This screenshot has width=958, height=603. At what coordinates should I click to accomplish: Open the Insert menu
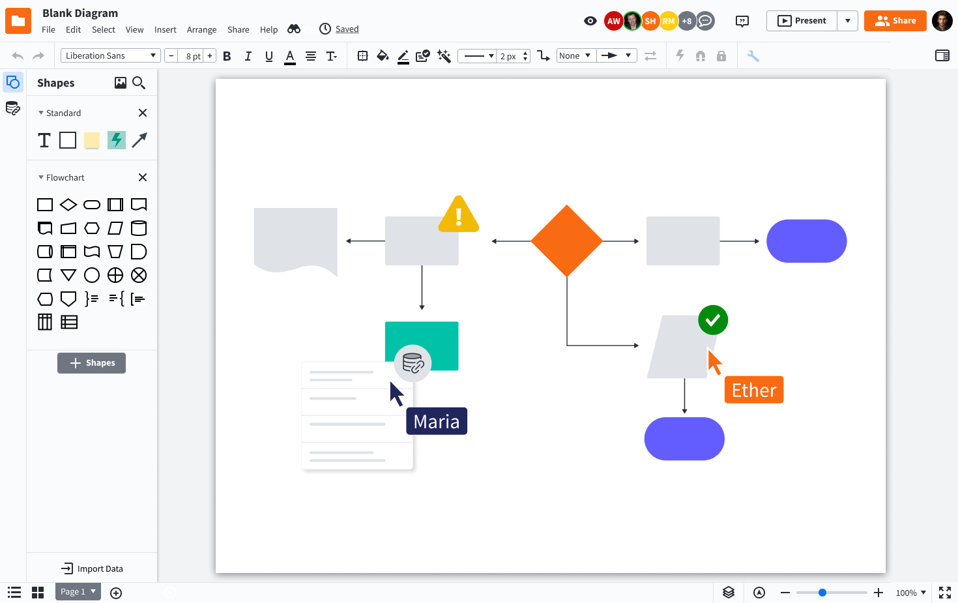point(166,29)
